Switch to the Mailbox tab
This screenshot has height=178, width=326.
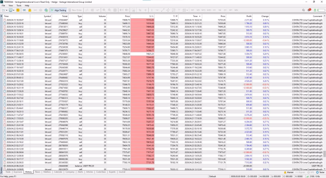click(x=47, y=172)
